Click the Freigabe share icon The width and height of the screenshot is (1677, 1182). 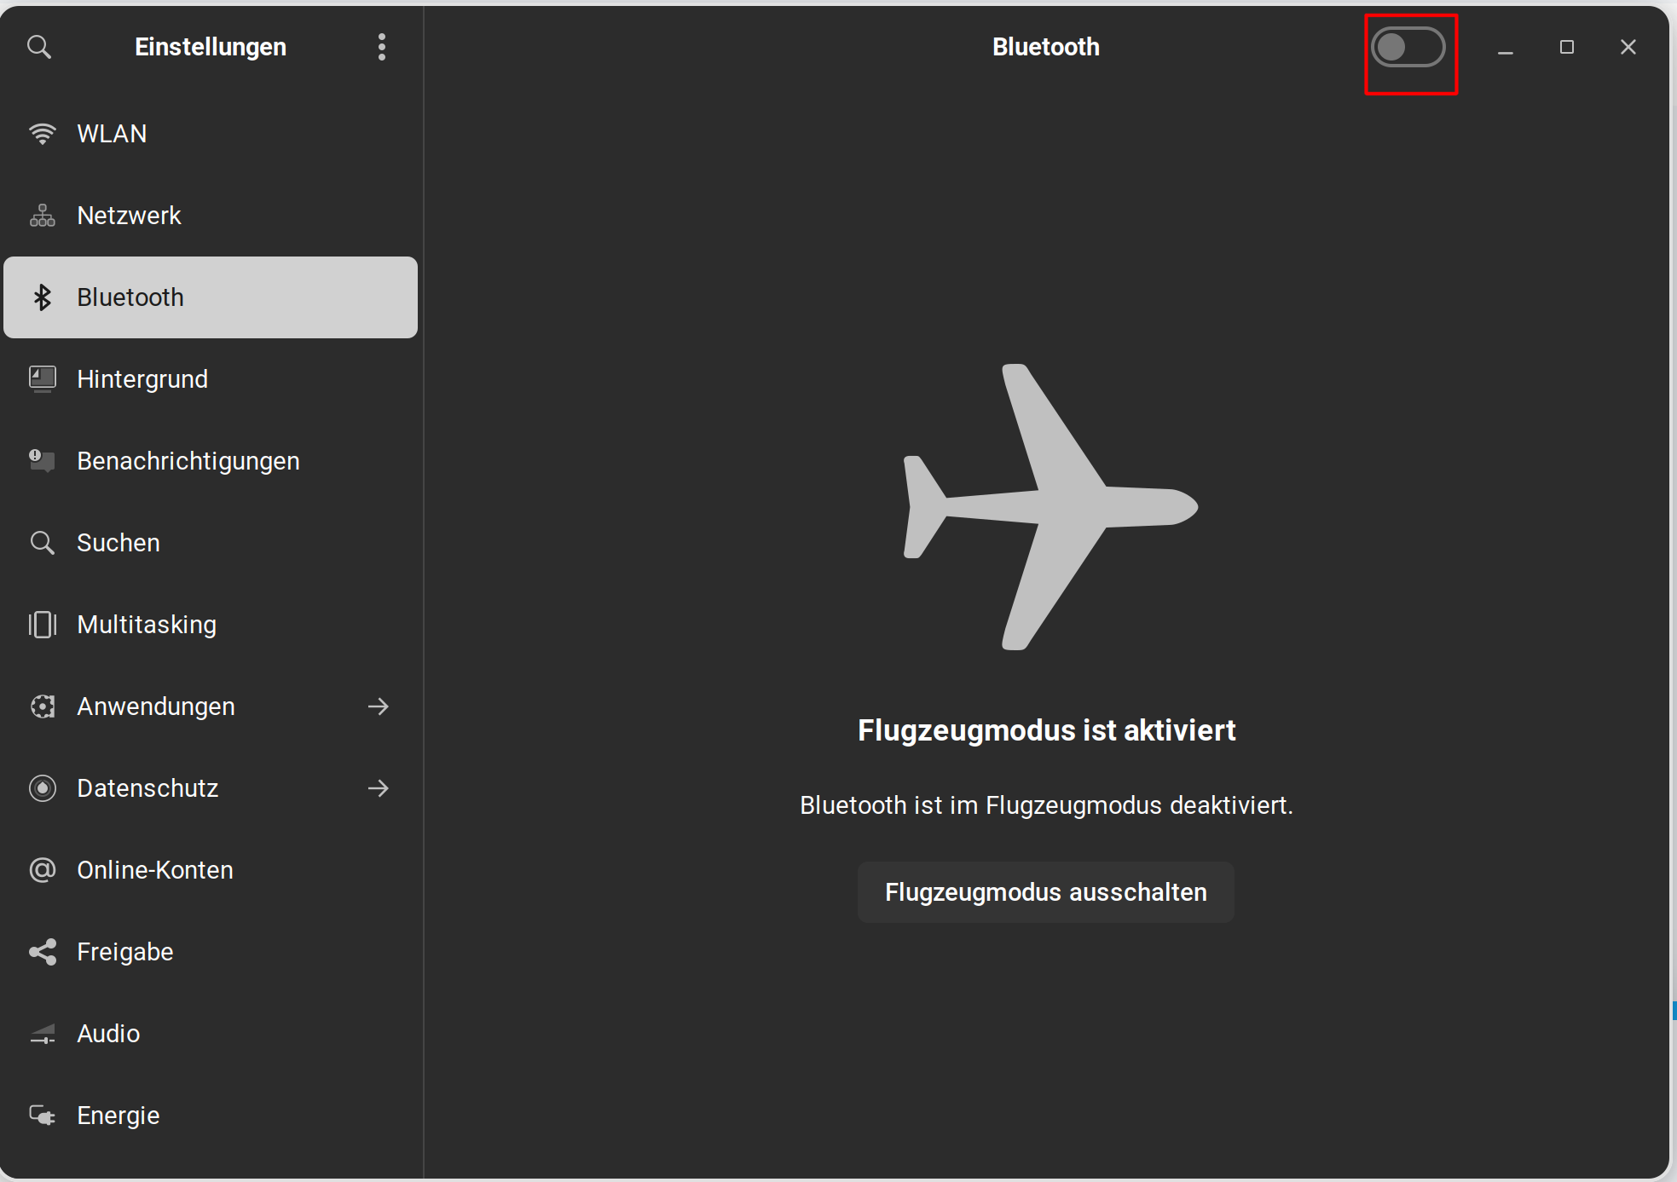[x=43, y=952]
